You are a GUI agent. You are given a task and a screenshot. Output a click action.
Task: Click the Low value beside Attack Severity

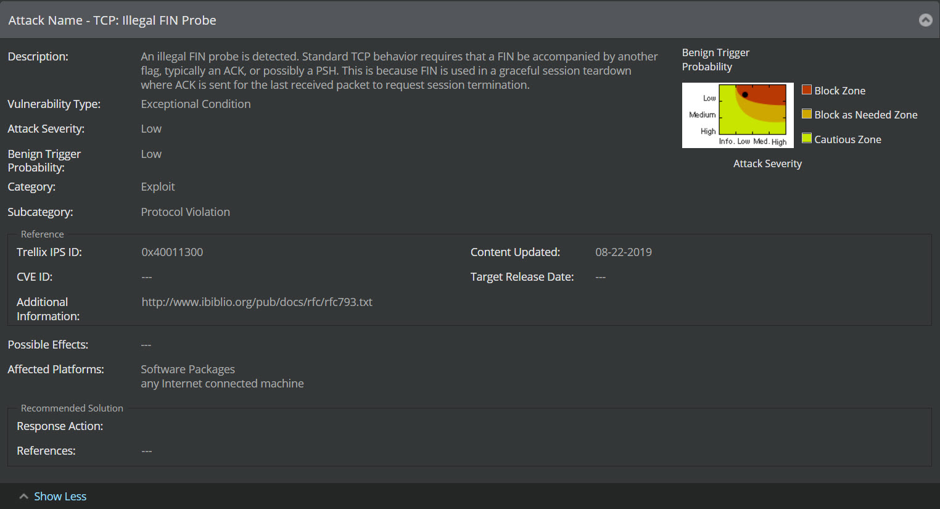pos(151,129)
